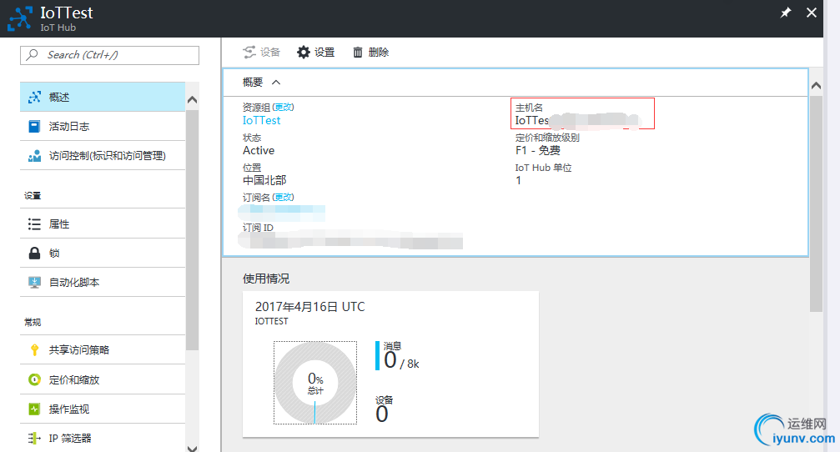Open 自动化脚本 automation script
Screen dimensions: 840x452
tap(103, 282)
